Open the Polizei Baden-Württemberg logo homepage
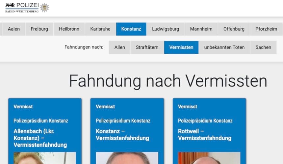Screen dimensions: 283x164 pyautogui.click(x=22, y=8)
